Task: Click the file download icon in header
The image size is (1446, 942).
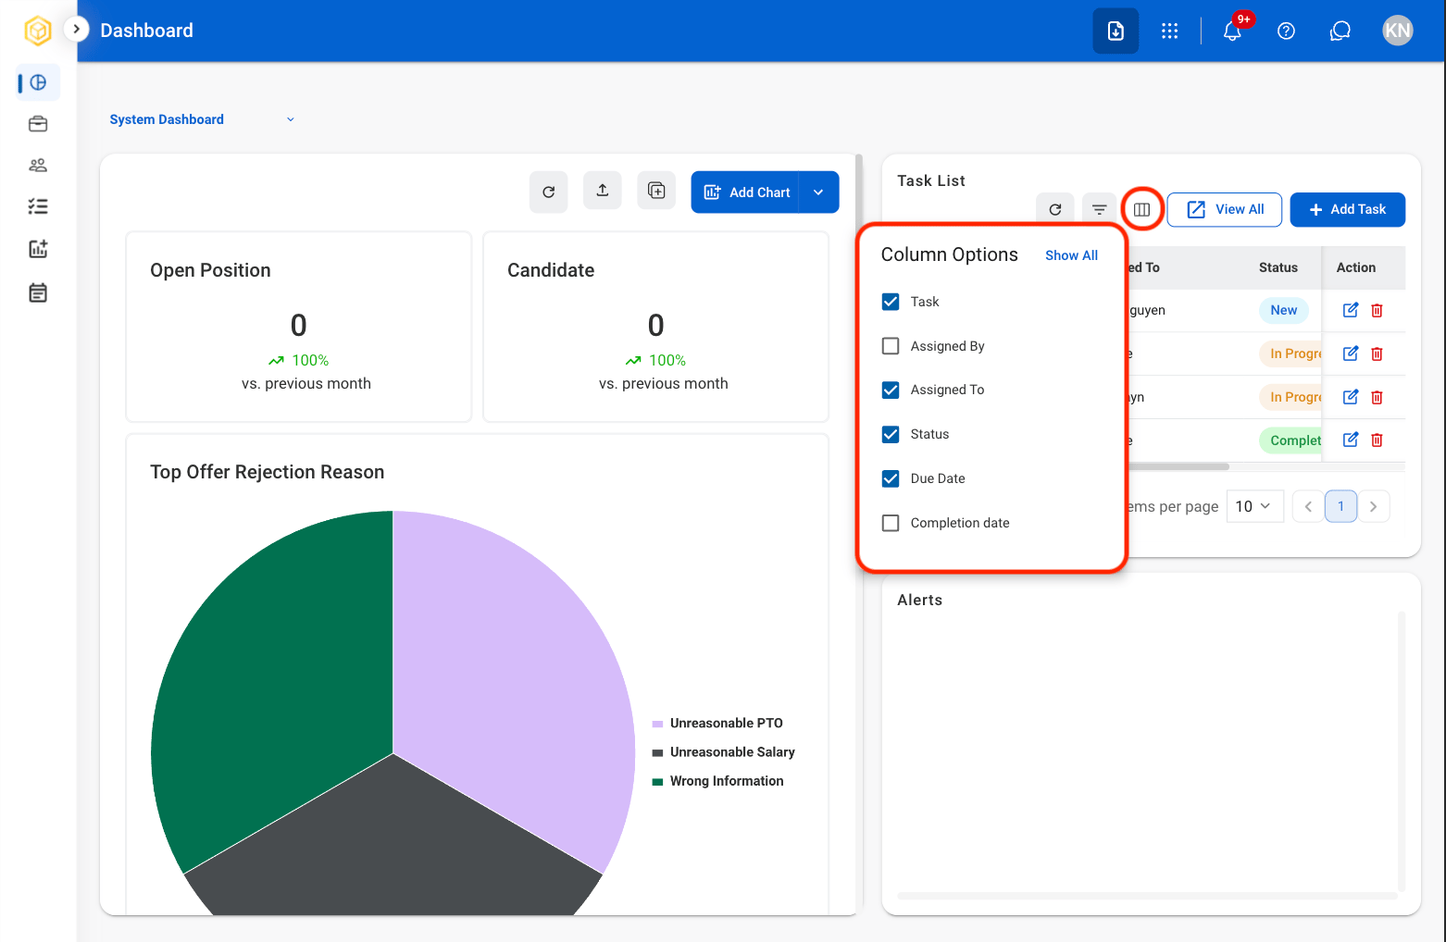Action: point(1116,31)
